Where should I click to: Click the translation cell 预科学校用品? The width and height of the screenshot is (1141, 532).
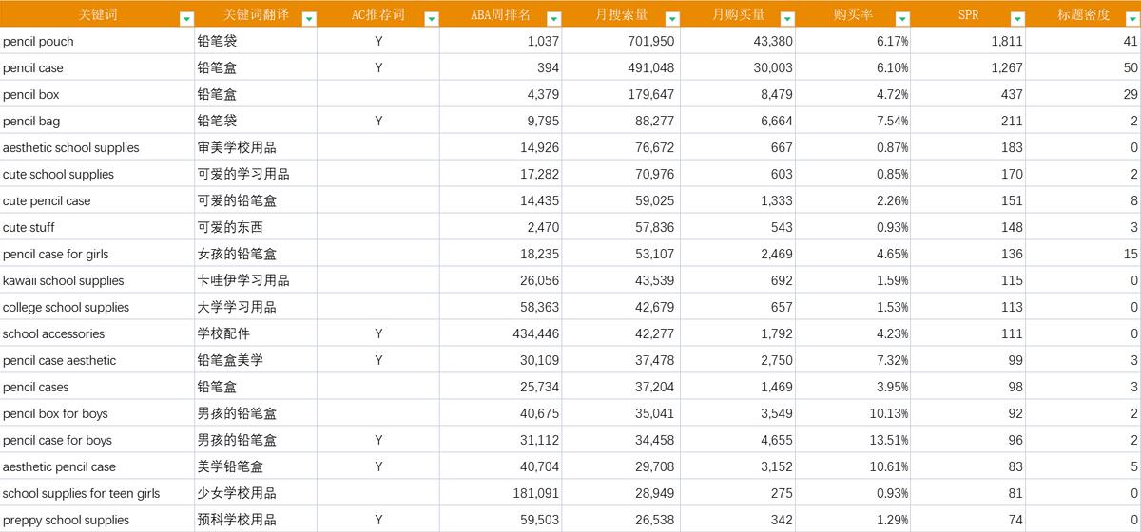(257, 520)
